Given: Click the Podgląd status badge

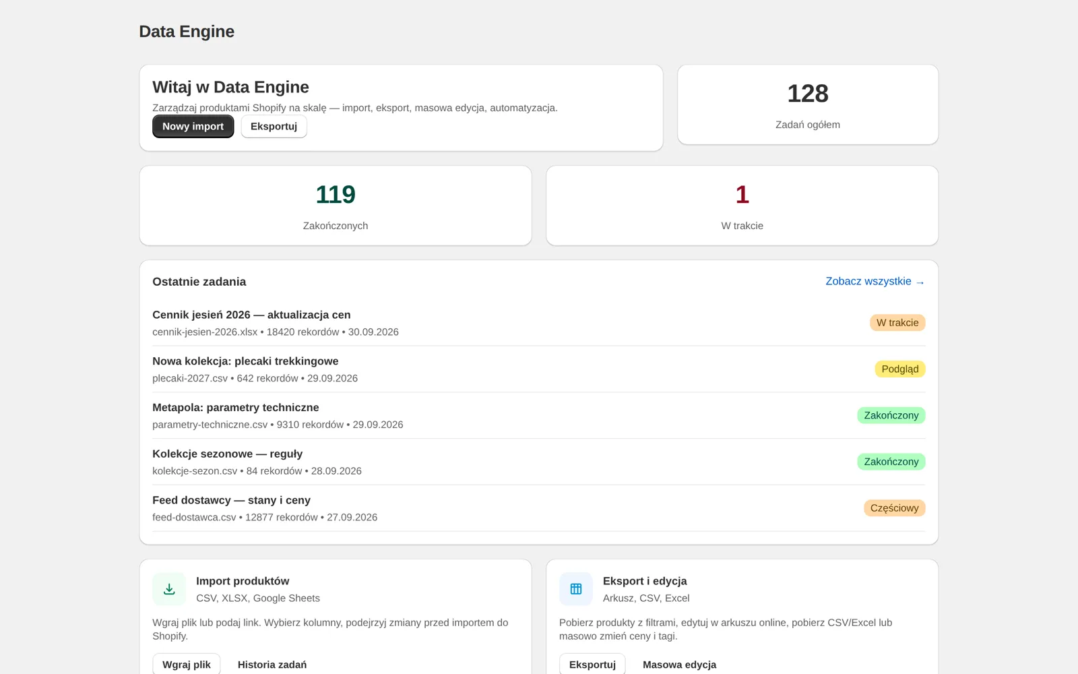Looking at the screenshot, I should coord(900,369).
